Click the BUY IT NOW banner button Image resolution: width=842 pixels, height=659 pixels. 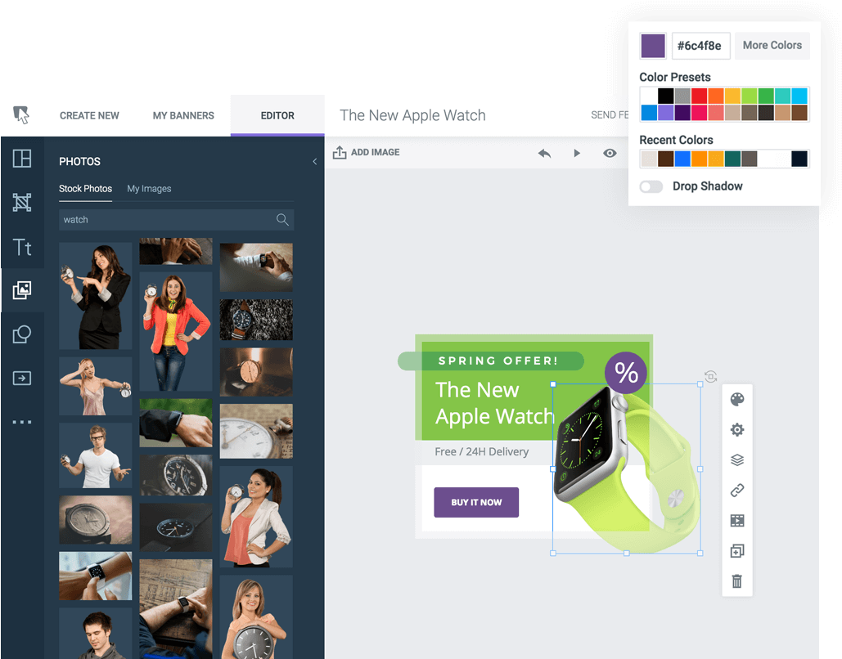[476, 502]
